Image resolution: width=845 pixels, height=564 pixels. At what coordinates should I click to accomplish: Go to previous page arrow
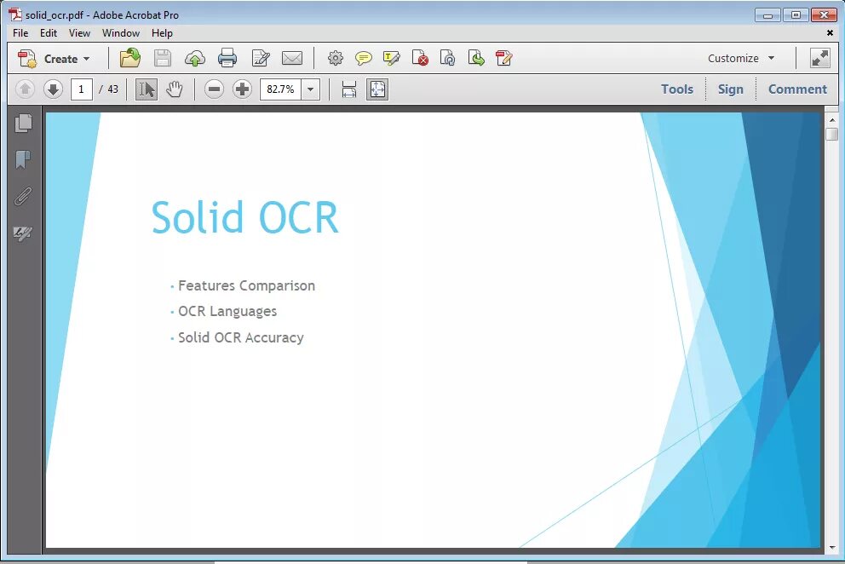click(x=25, y=89)
